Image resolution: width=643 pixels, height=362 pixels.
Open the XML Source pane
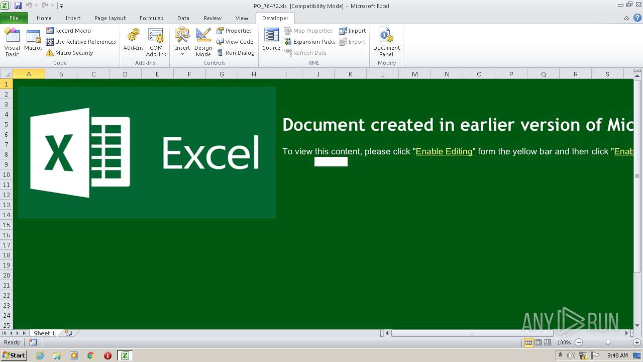click(x=271, y=40)
